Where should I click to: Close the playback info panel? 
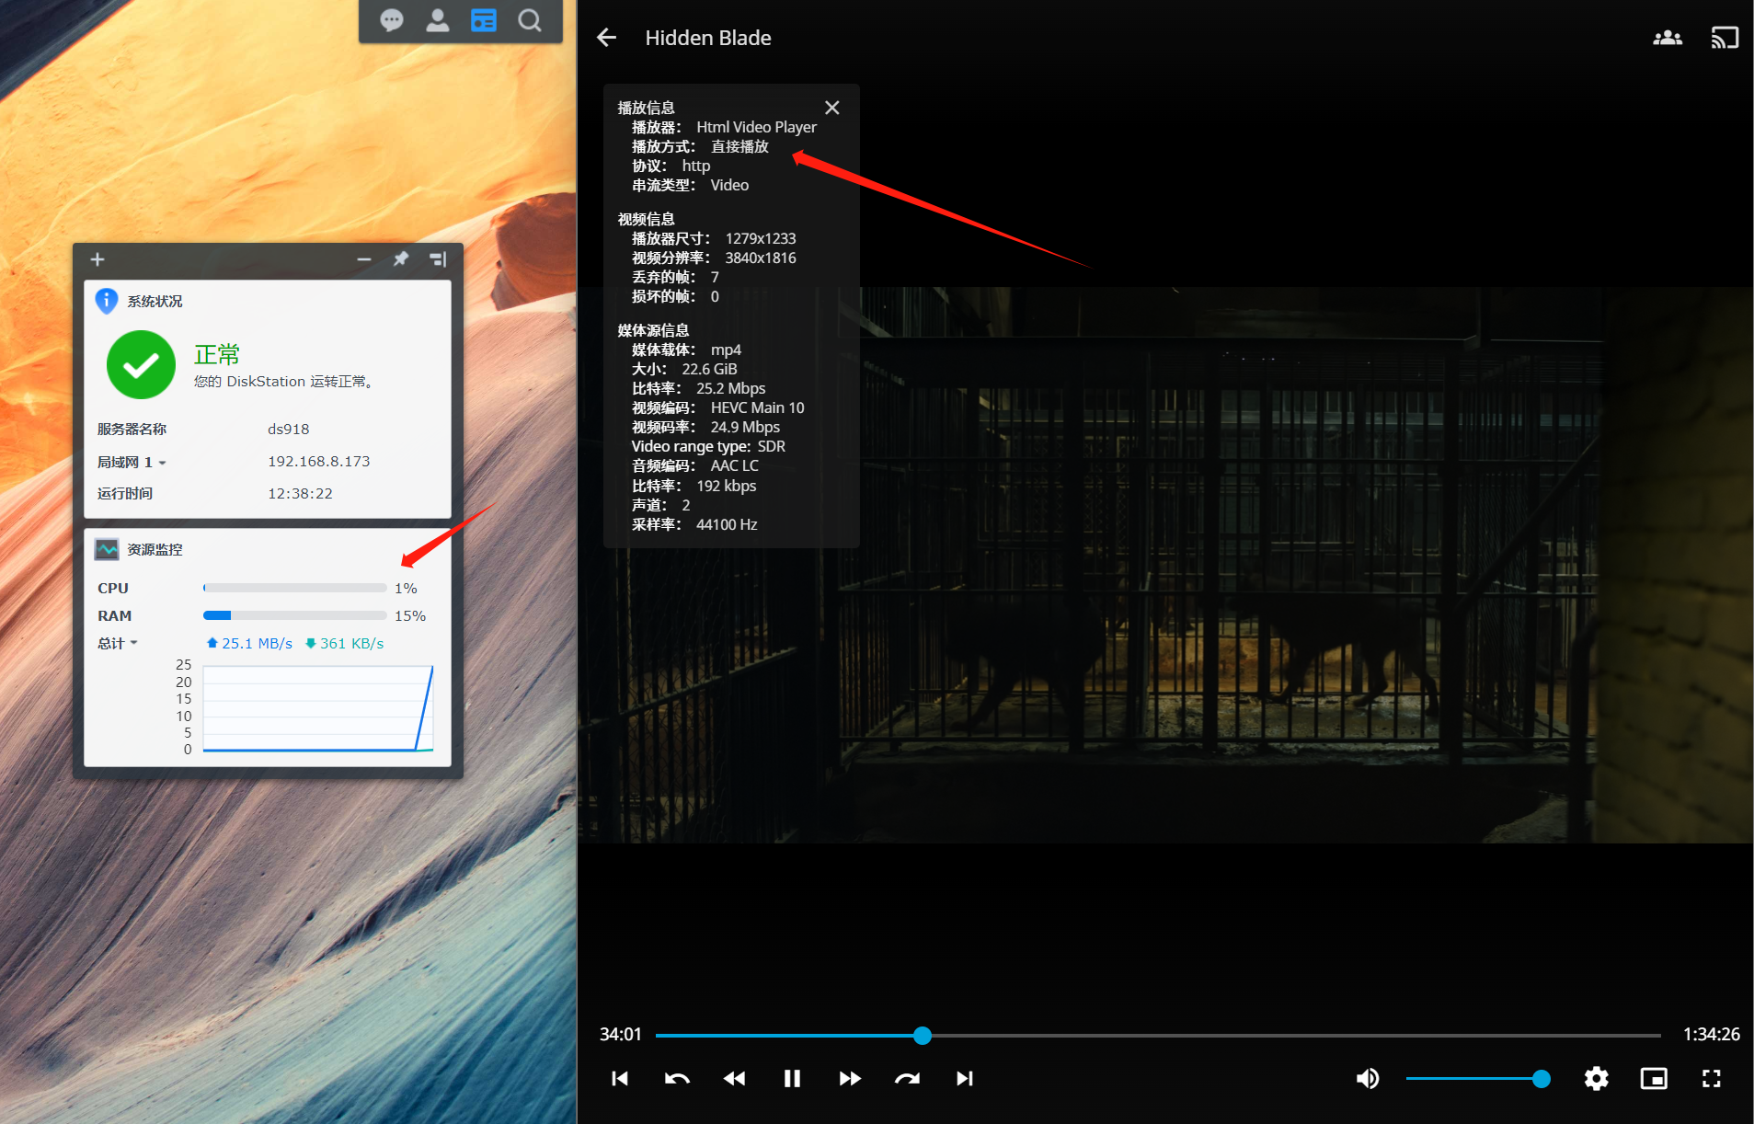[x=832, y=108]
